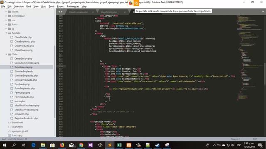Open the Goto menu

pyautogui.click(x=44, y=7)
